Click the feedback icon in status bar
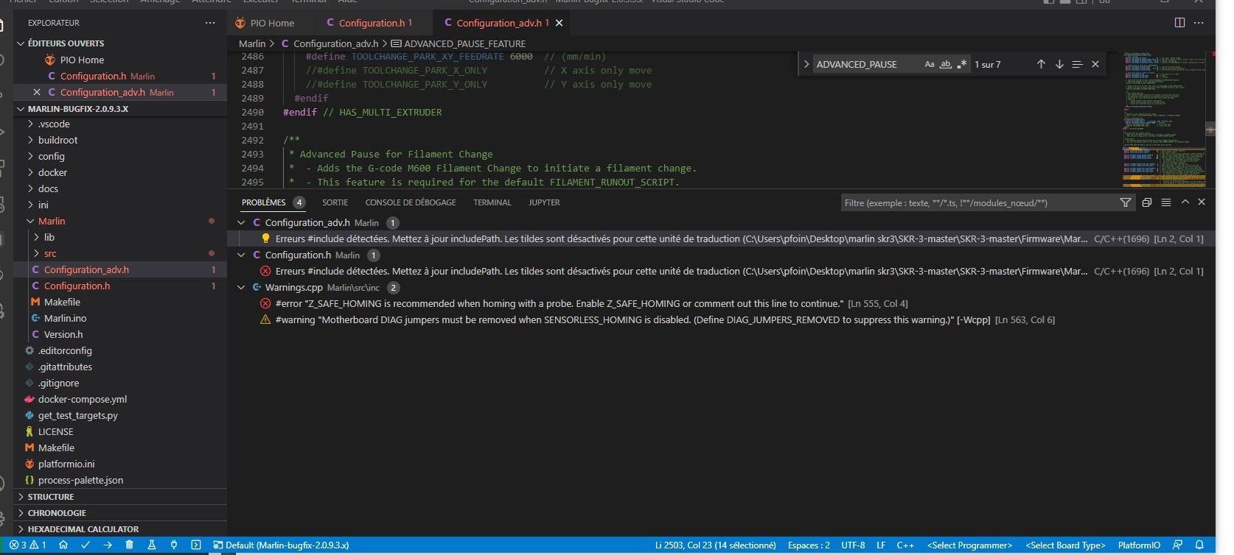This screenshot has height=555, width=1234. click(1177, 545)
